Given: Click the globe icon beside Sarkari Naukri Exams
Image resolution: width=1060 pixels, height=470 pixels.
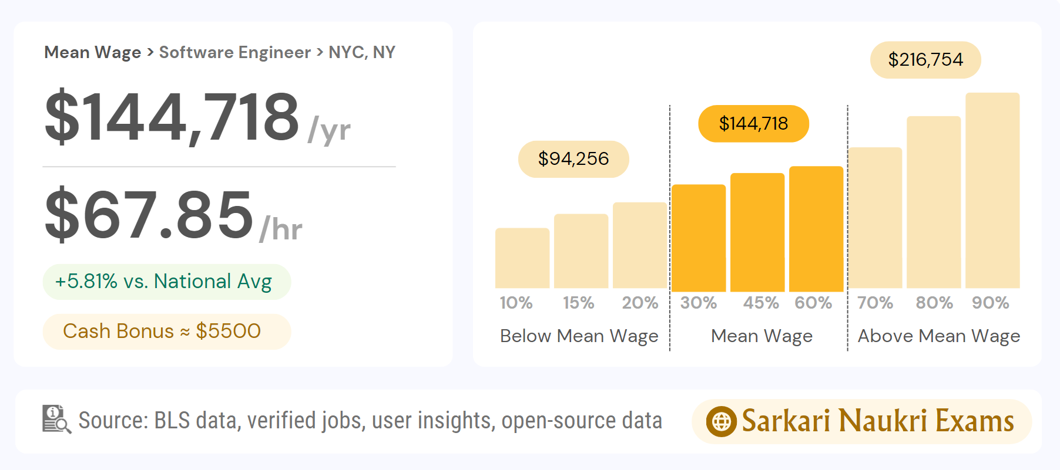Looking at the screenshot, I should (721, 421).
